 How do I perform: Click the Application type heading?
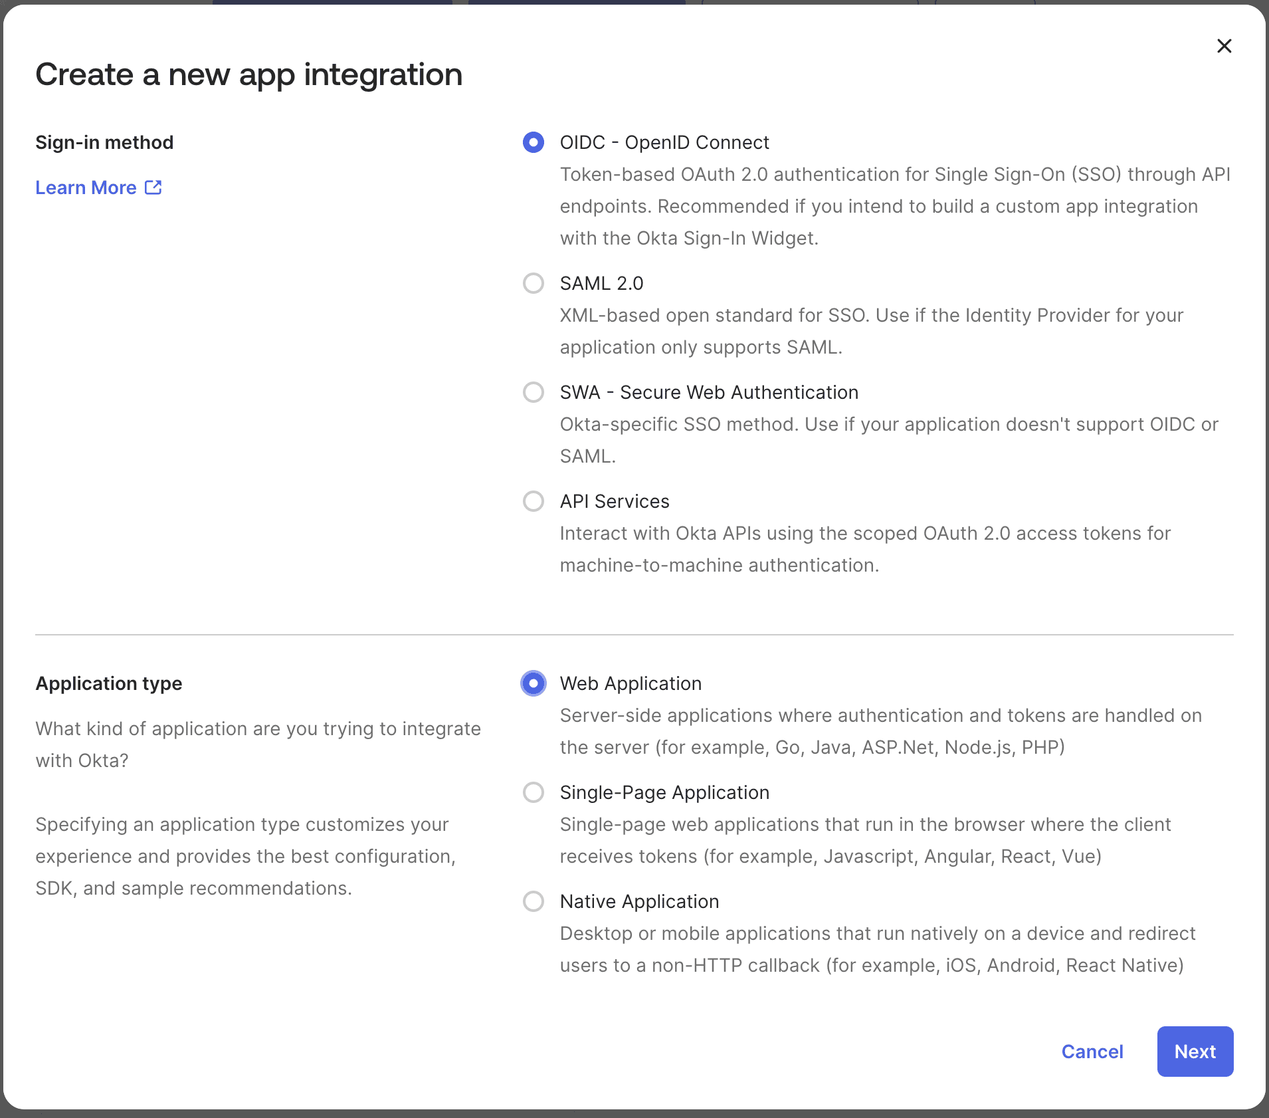(x=109, y=683)
